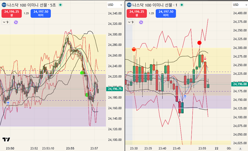
Task: Click current price label 24,196.75 on left axis
Action: pos(115,89)
